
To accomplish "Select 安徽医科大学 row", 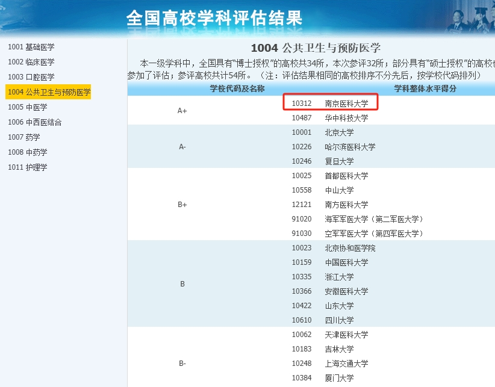I will click(346, 291).
